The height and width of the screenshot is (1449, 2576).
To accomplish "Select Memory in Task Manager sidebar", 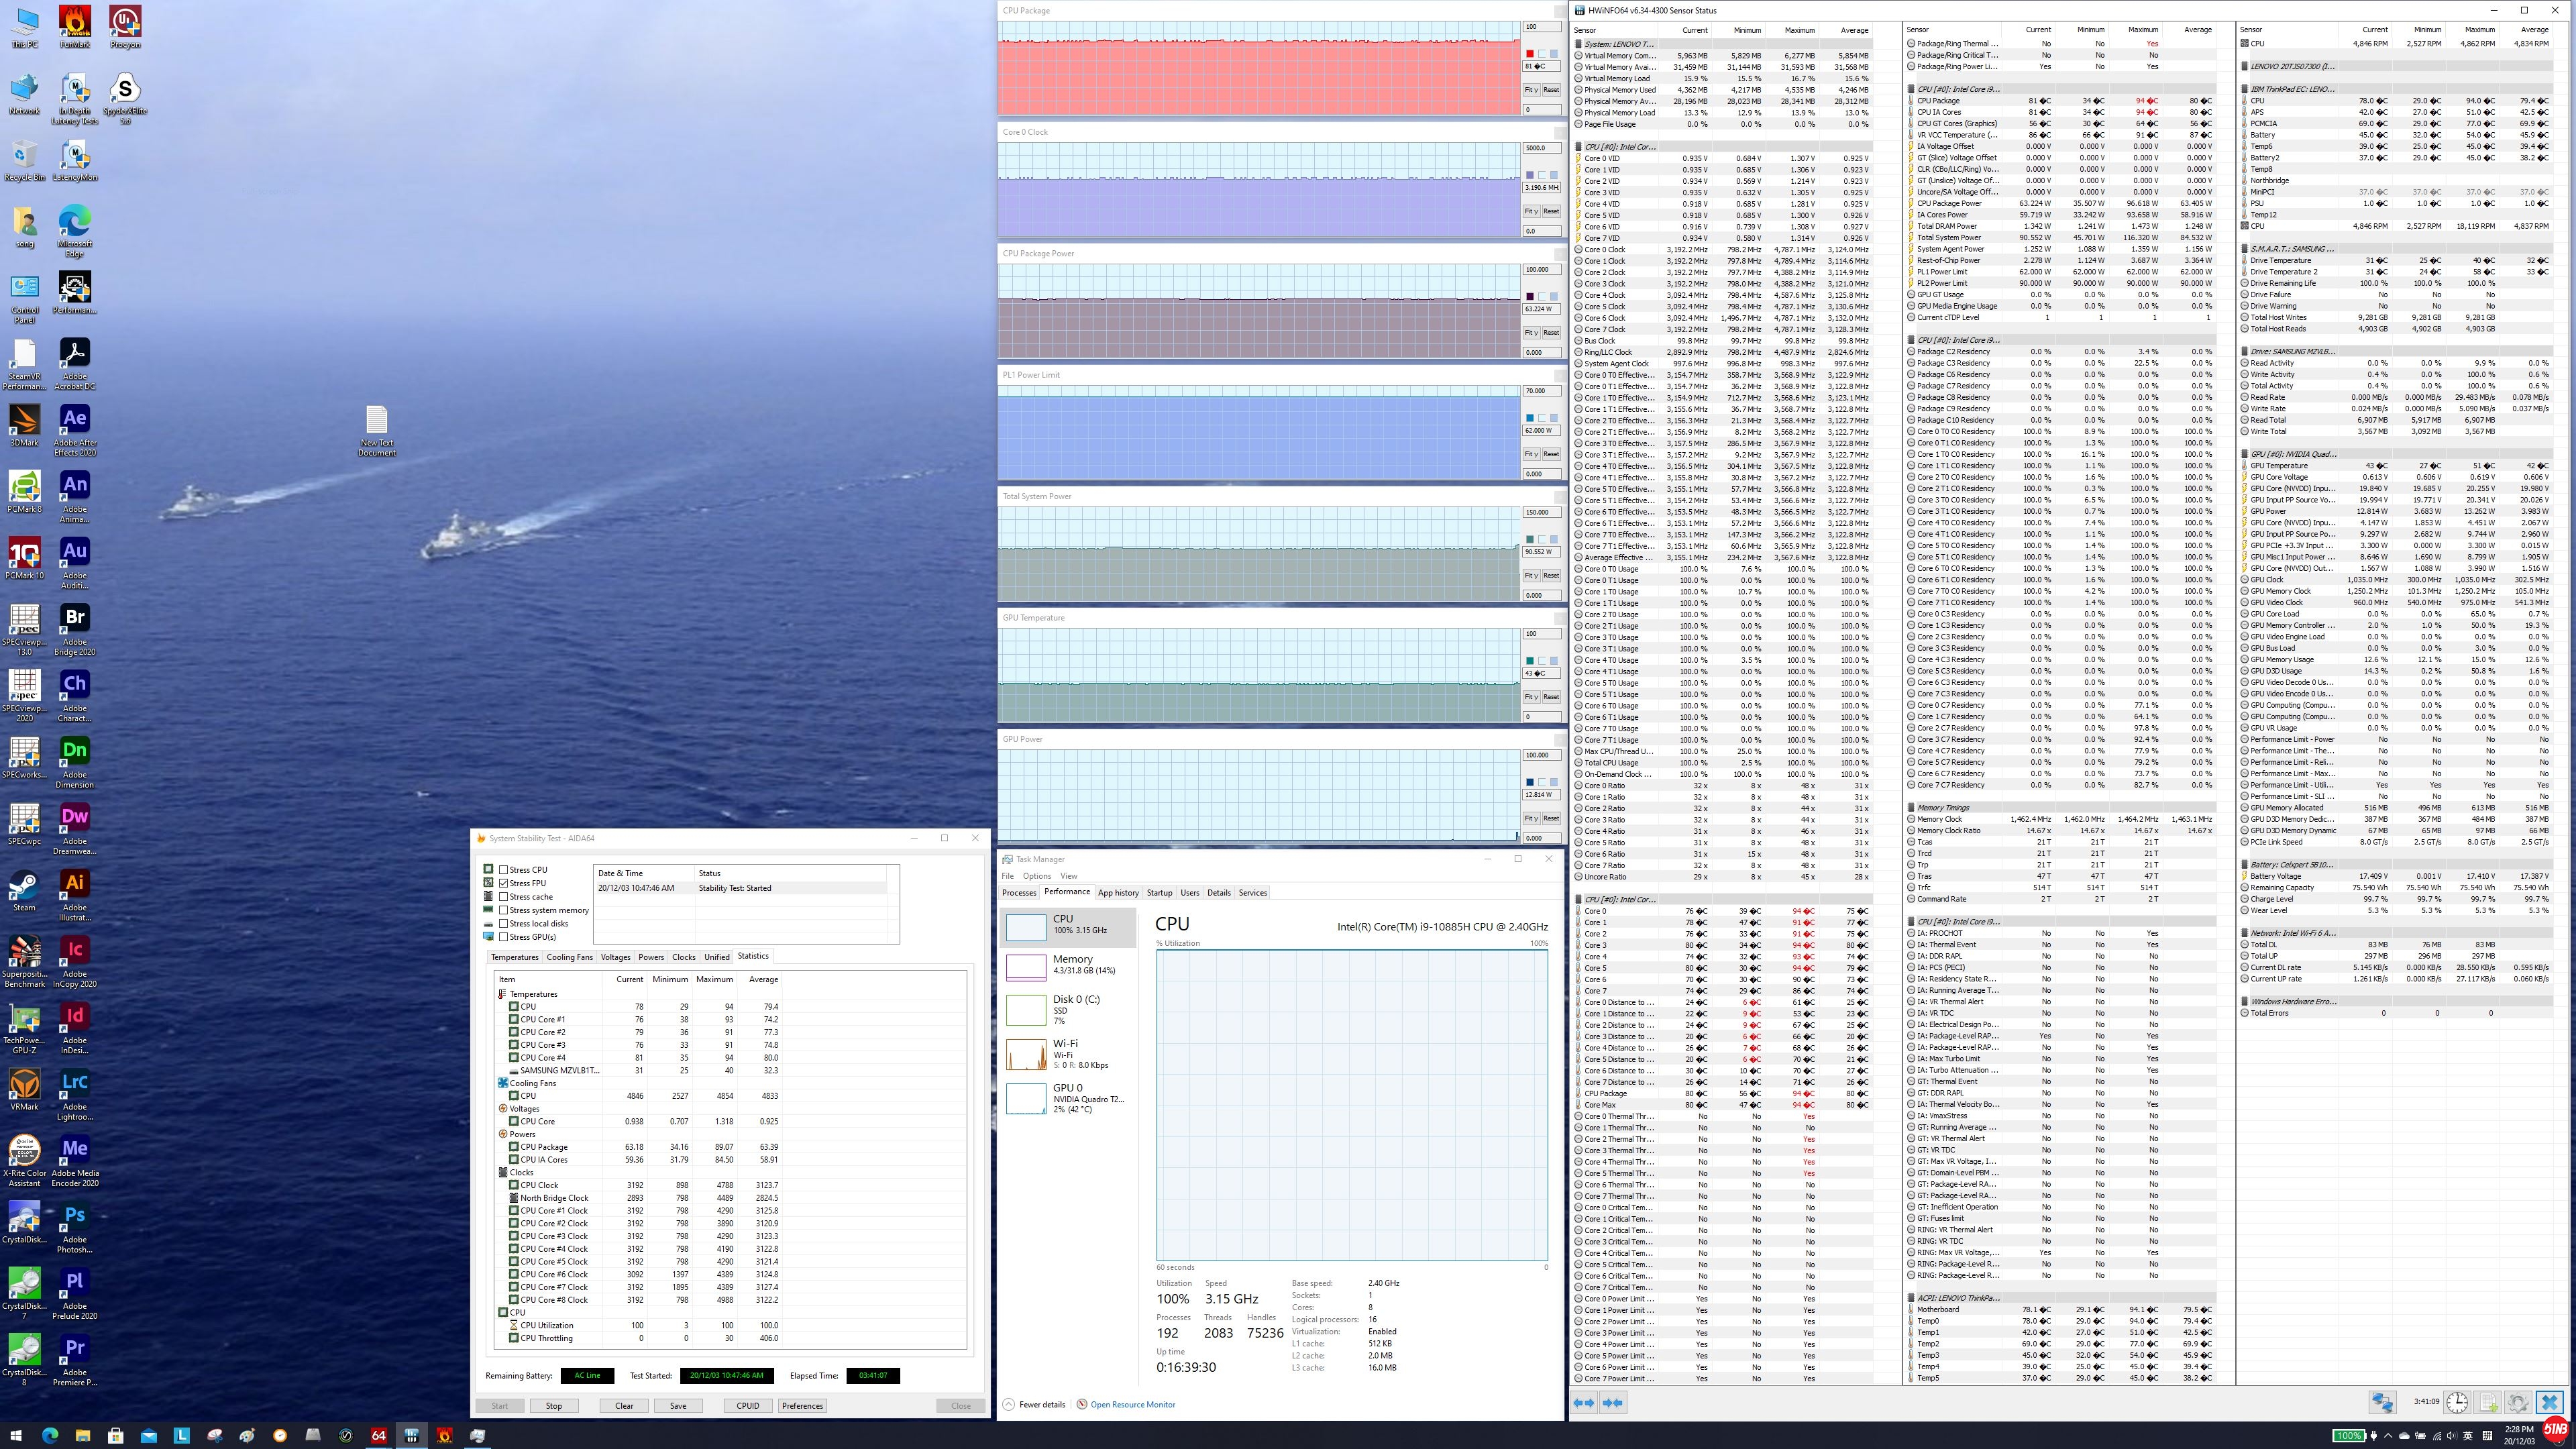I will [1068, 965].
